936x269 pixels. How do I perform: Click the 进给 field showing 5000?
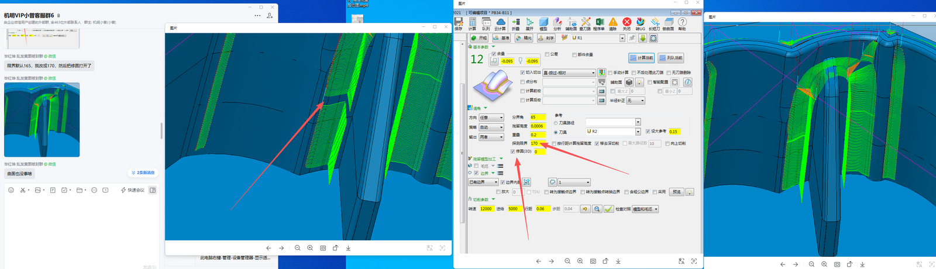point(515,209)
